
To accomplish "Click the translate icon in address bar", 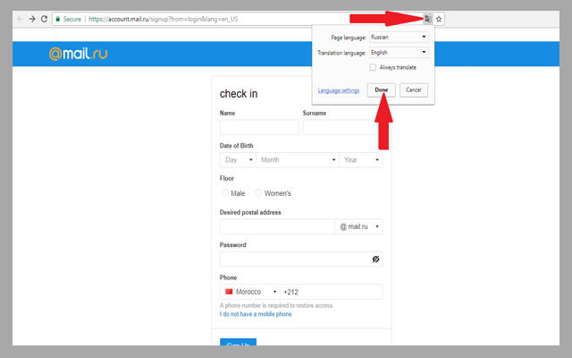I will click(427, 18).
